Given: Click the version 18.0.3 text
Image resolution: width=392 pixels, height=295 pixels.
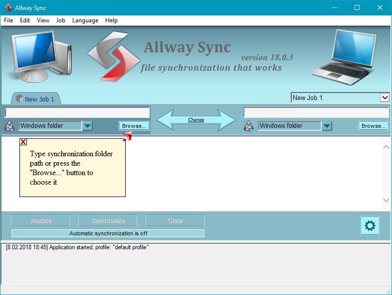Looking at the screenshot, I should 267,57.
